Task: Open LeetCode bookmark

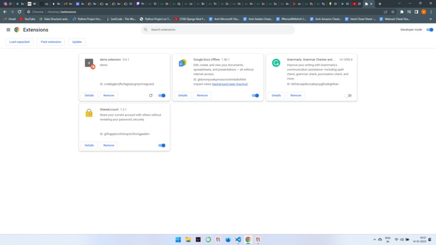Action: pos(121,19)
